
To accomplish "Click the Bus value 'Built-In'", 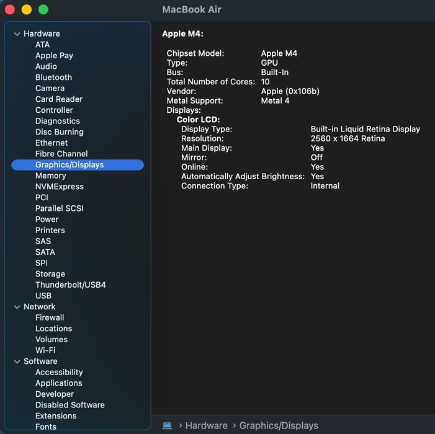I will (275, 73).
